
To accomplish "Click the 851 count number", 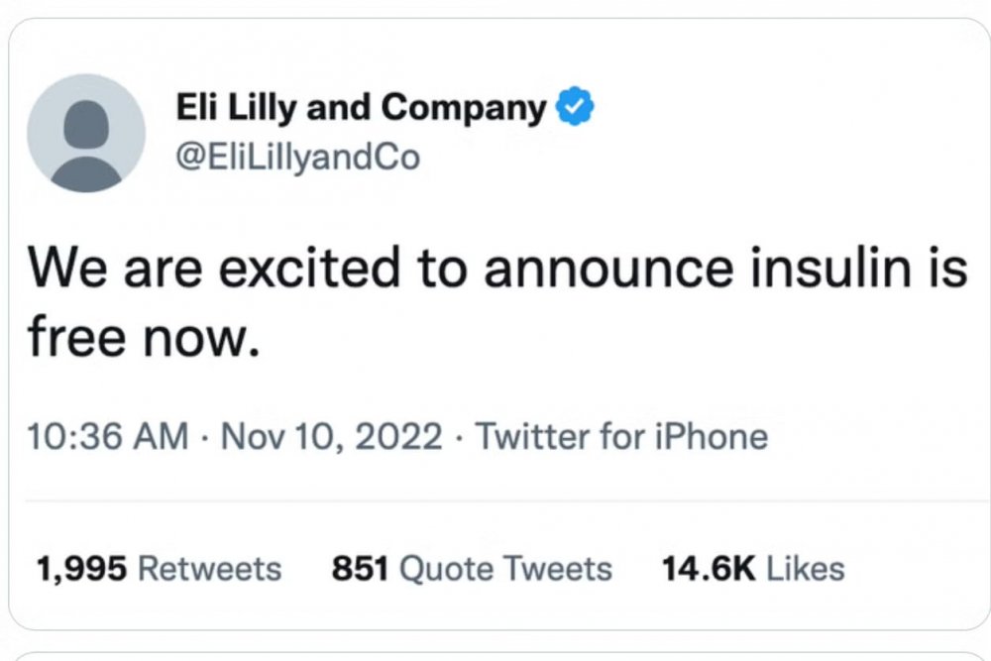I will [360, 569].
